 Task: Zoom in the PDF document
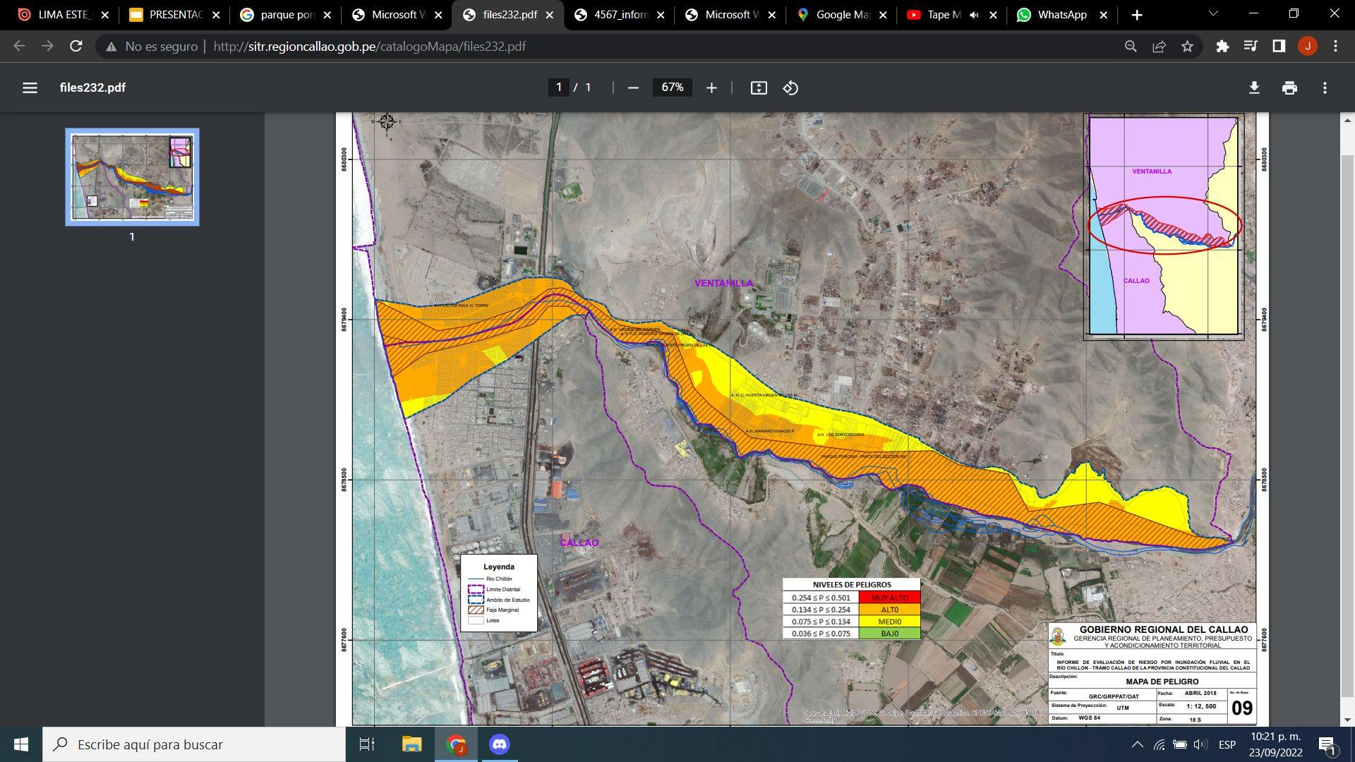click(x=711, y=87)
